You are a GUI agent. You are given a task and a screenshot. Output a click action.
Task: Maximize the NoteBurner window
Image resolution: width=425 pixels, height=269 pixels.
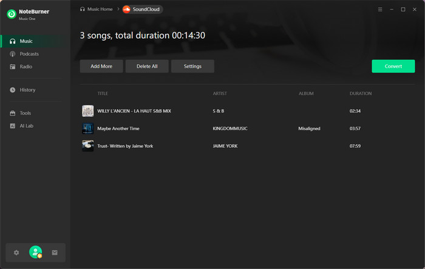click(x=403, y=9)
